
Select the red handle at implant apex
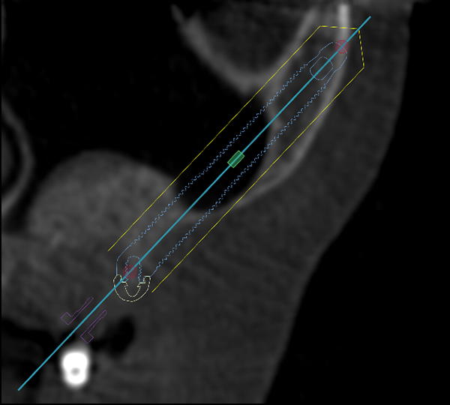pos(342,47)
